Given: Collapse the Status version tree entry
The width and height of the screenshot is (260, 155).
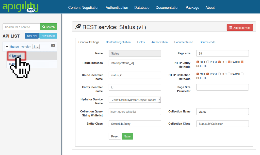Looking at the screenshot, I should [x=7, y=46].
